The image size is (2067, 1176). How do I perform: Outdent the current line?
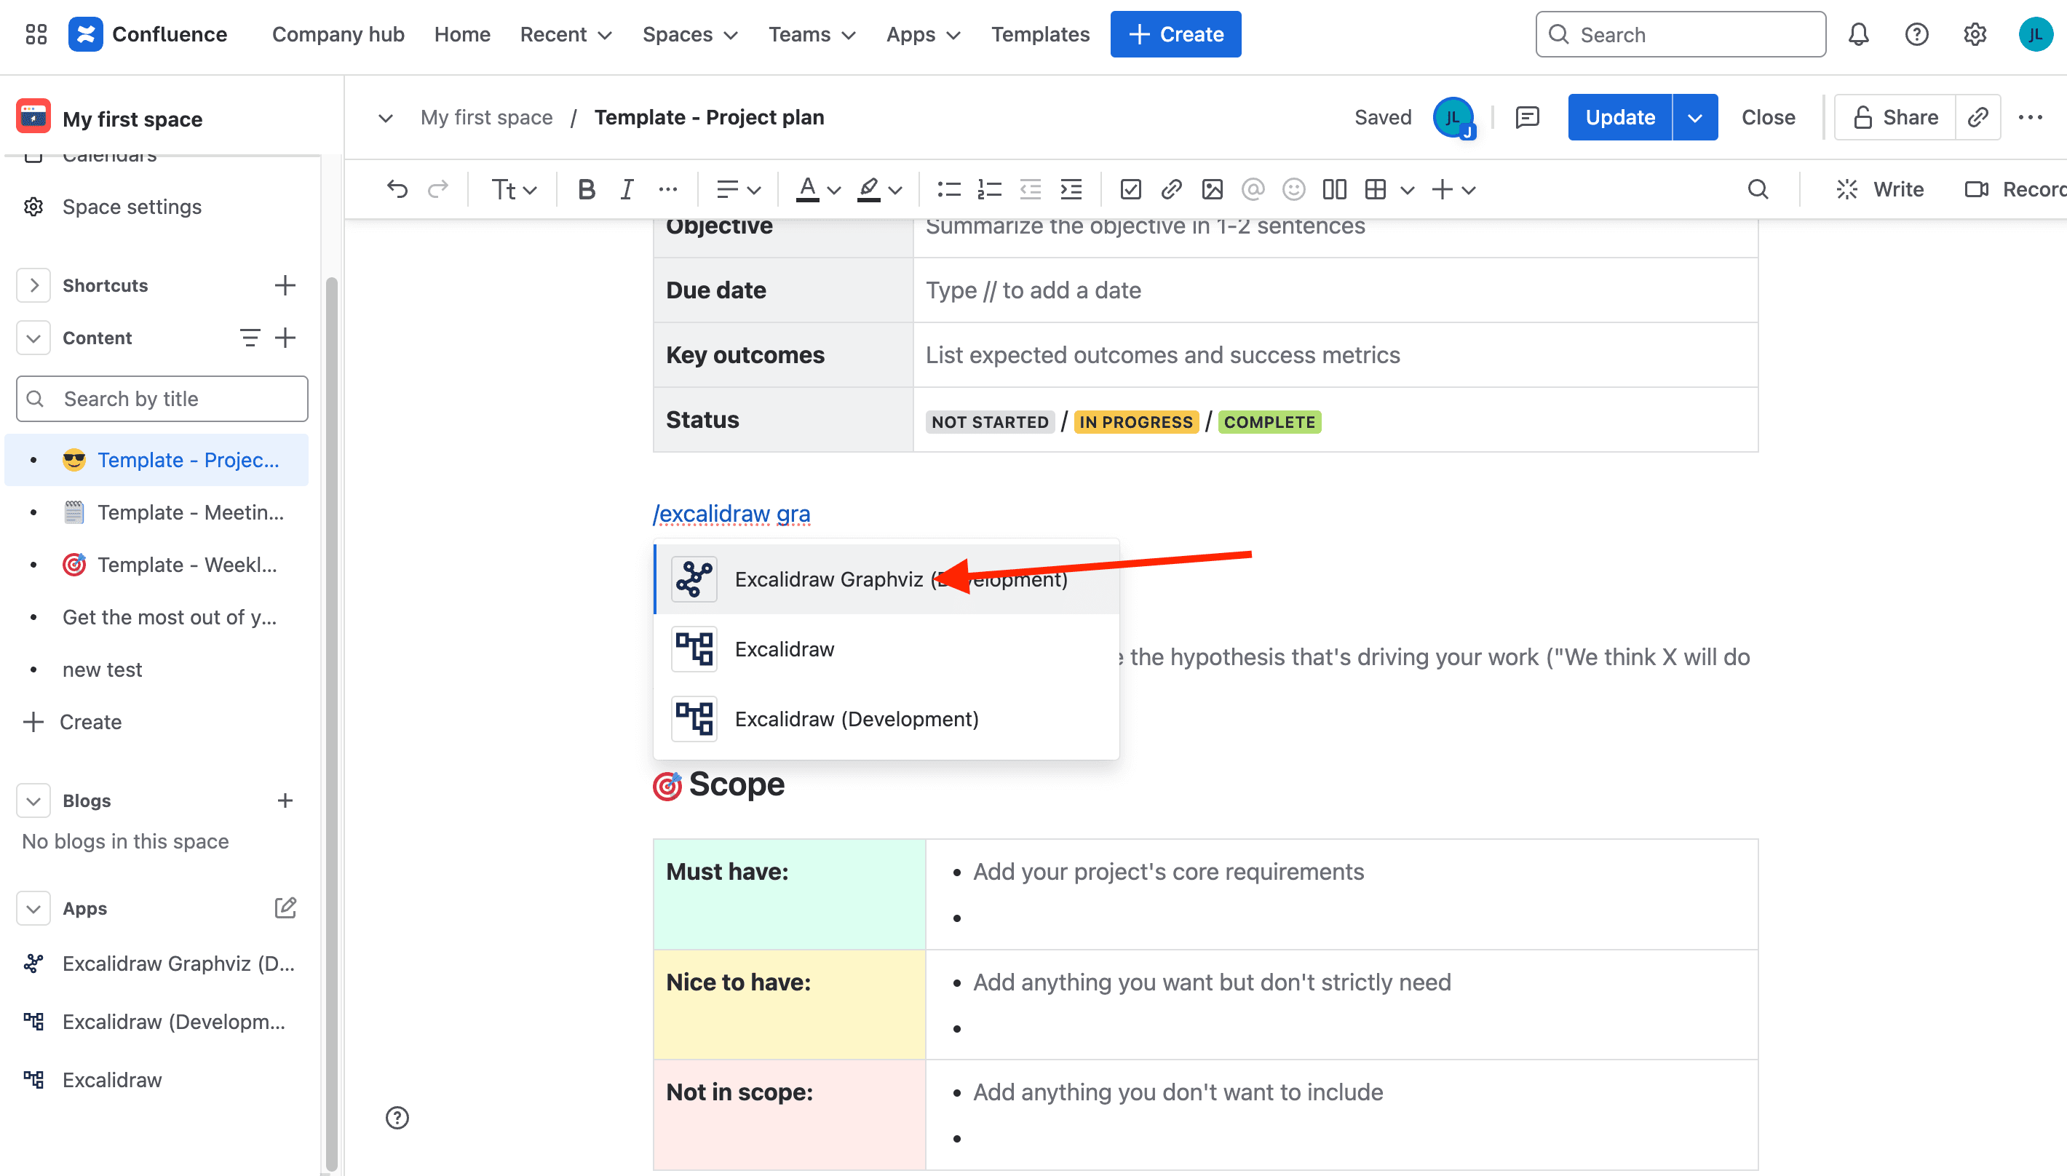pyautogui.click(x=1030, y=189)
